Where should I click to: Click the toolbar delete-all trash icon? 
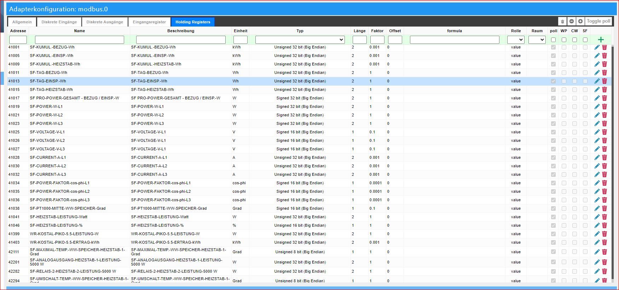[x=562, y=22]
